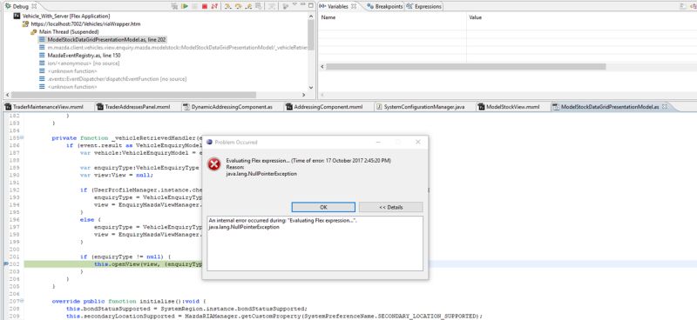The image size is (697, 320).
Task: Click the Suspend debug toolbar icon
Action: point(194,6)
